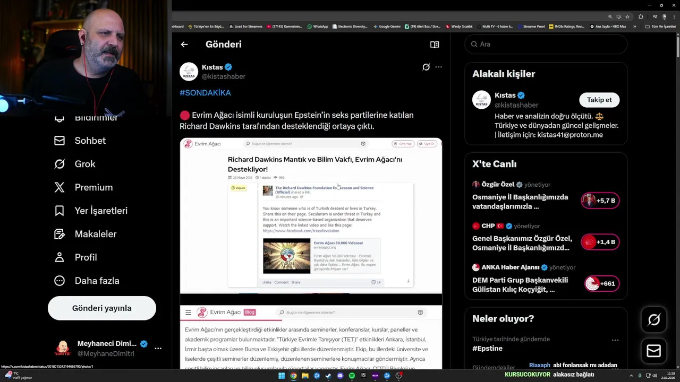The image size is (680, 382).
Task: Click Takip et button for Kıstas
Action: pyautogui.click(x=599, y=100)
